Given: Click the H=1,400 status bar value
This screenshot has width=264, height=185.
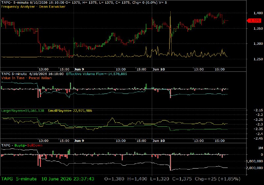Looking at the screenshot, I should [137, 179].
